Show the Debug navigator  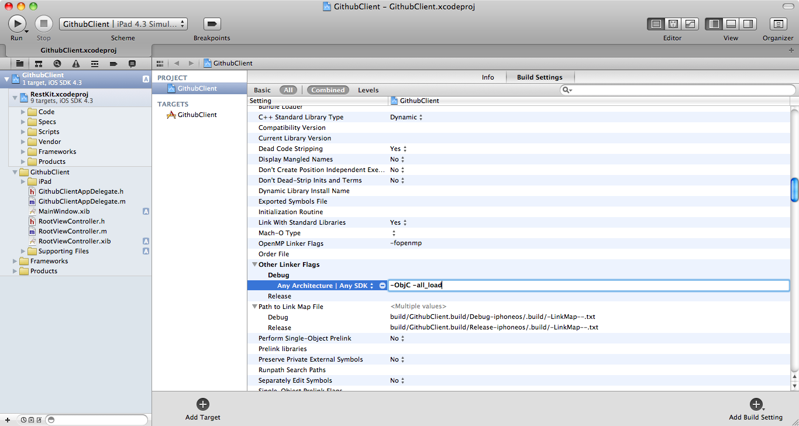95,63
